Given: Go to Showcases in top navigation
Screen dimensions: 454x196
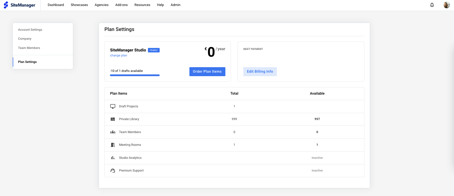Looking at the screenshot, I should 79,5.
